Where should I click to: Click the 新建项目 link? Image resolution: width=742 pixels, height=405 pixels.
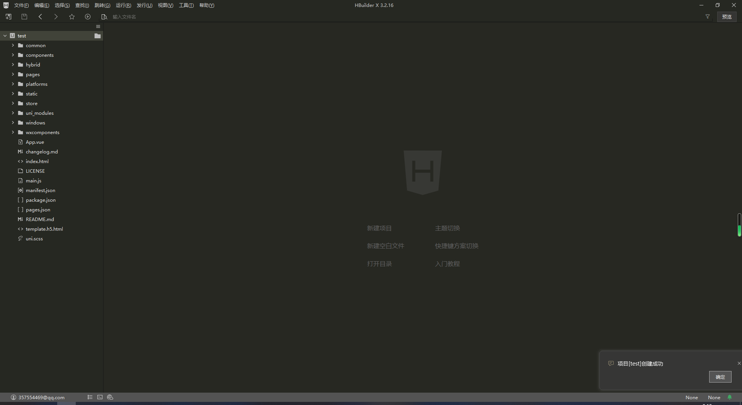click(379, 228)
